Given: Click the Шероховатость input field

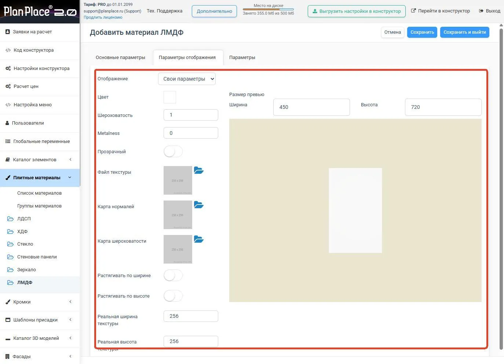Looking at the screenshot, I should tap(191, 115).
